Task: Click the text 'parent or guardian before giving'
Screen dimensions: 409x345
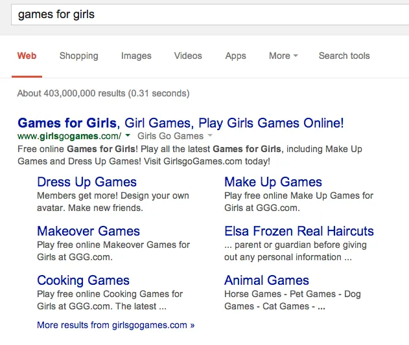Action: click(x=301, y=245)
